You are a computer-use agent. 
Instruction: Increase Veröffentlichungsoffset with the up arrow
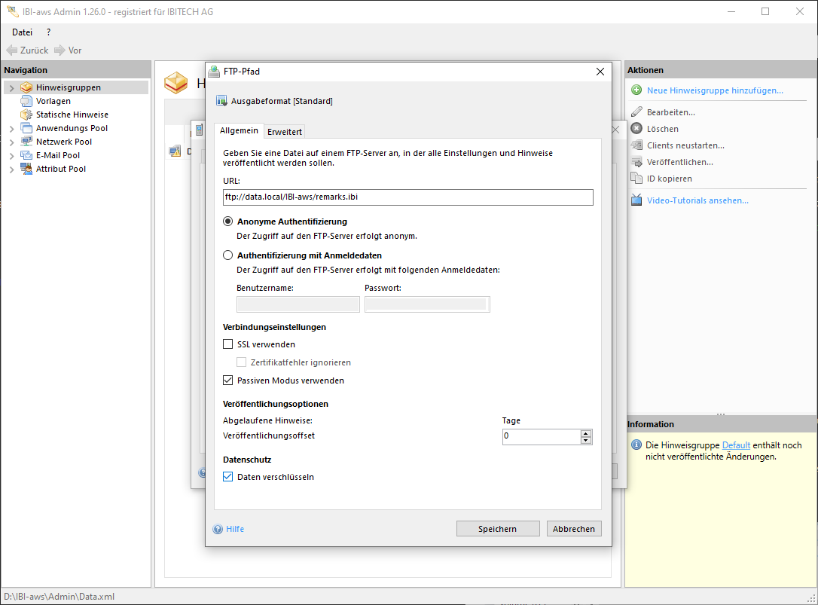point(586,433)
